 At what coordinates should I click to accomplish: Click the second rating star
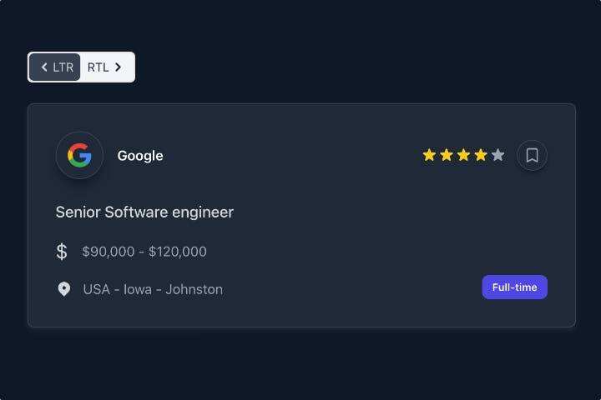[447, 155]
